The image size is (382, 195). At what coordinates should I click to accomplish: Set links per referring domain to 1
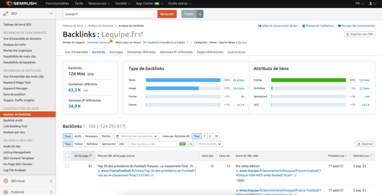[204, 136]
